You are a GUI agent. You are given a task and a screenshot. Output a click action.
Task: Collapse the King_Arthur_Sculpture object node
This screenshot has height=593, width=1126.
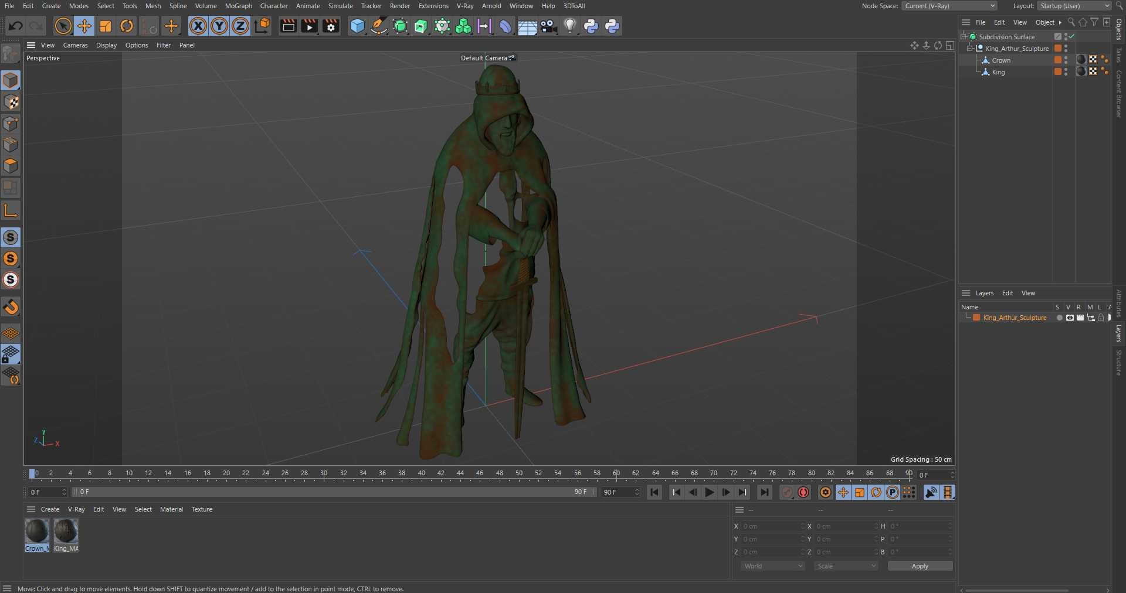point(970,48)
